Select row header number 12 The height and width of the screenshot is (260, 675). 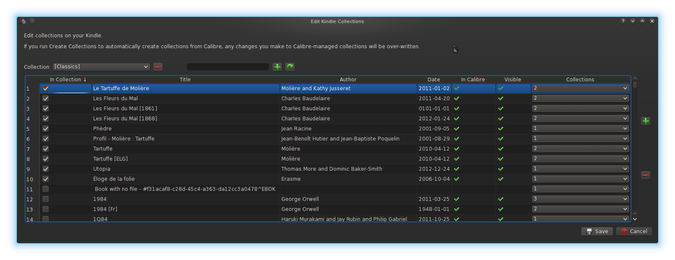pyautogui.click(x=32, y=199)
